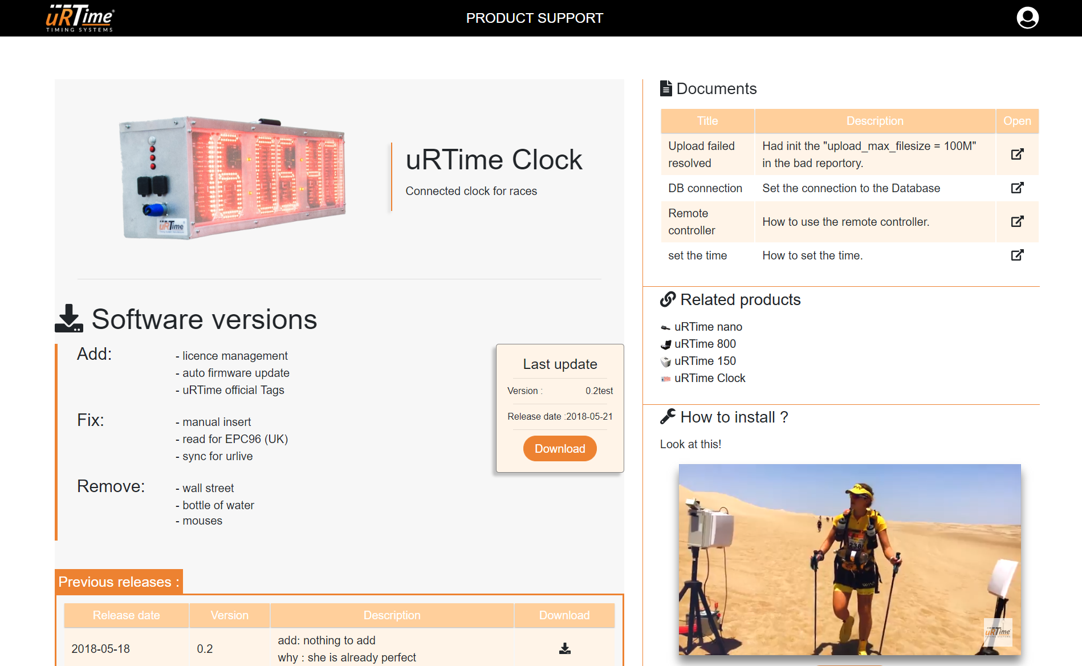Go to the uRTime 150 product
The image size is (1082, 666).
click(705, 361)
